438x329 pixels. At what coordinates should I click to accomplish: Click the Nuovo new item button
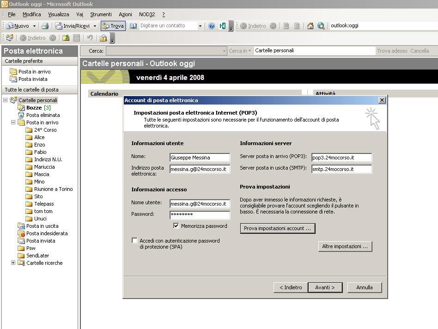[18, 26]
